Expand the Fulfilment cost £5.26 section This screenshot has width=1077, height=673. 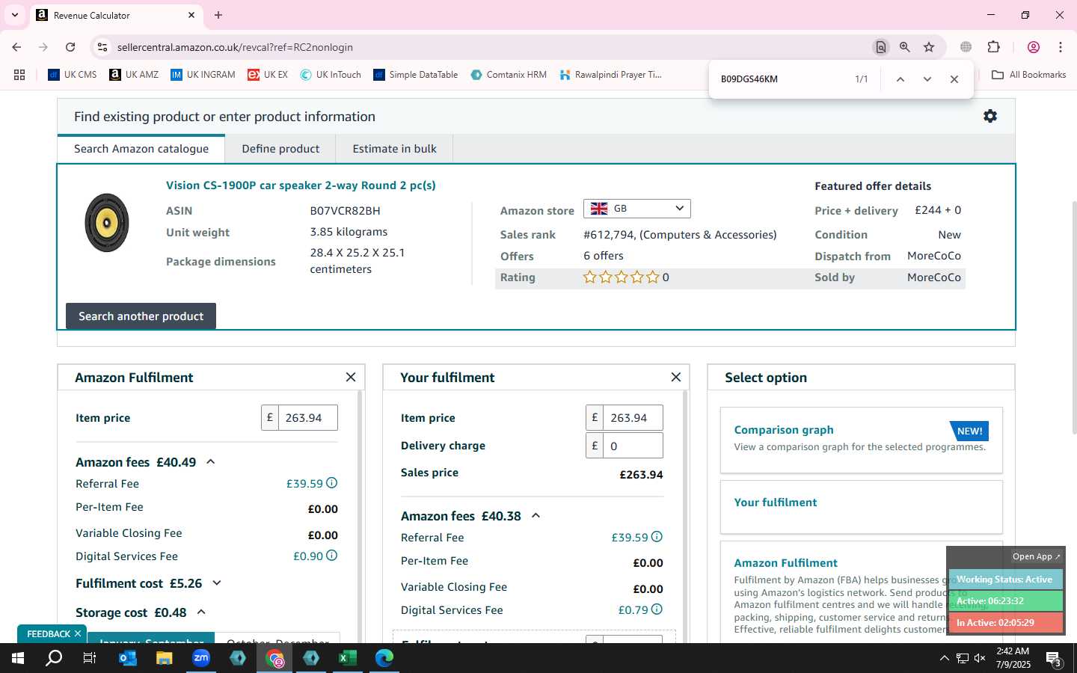click(x=217, y=583)
